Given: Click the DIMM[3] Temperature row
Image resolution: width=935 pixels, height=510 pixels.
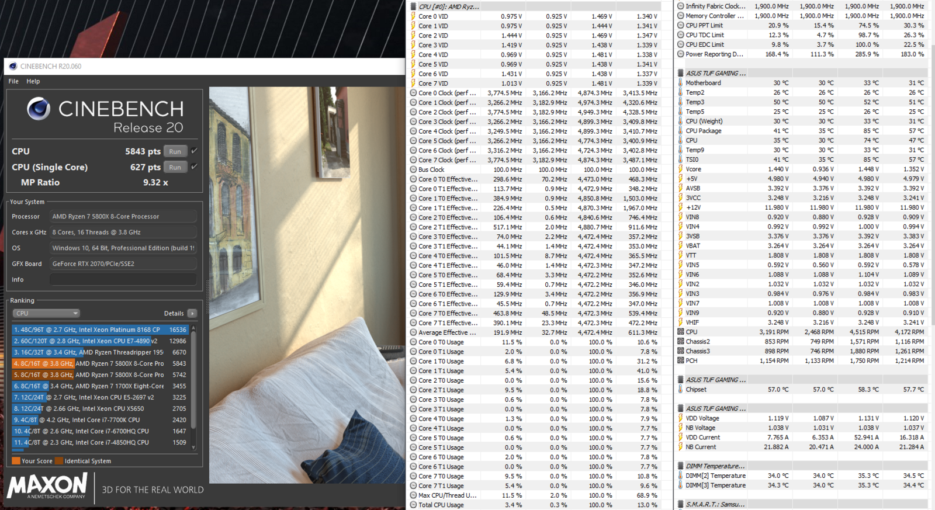Looking at the screenshot, I should pyautogui.click(x=802, y=485).
